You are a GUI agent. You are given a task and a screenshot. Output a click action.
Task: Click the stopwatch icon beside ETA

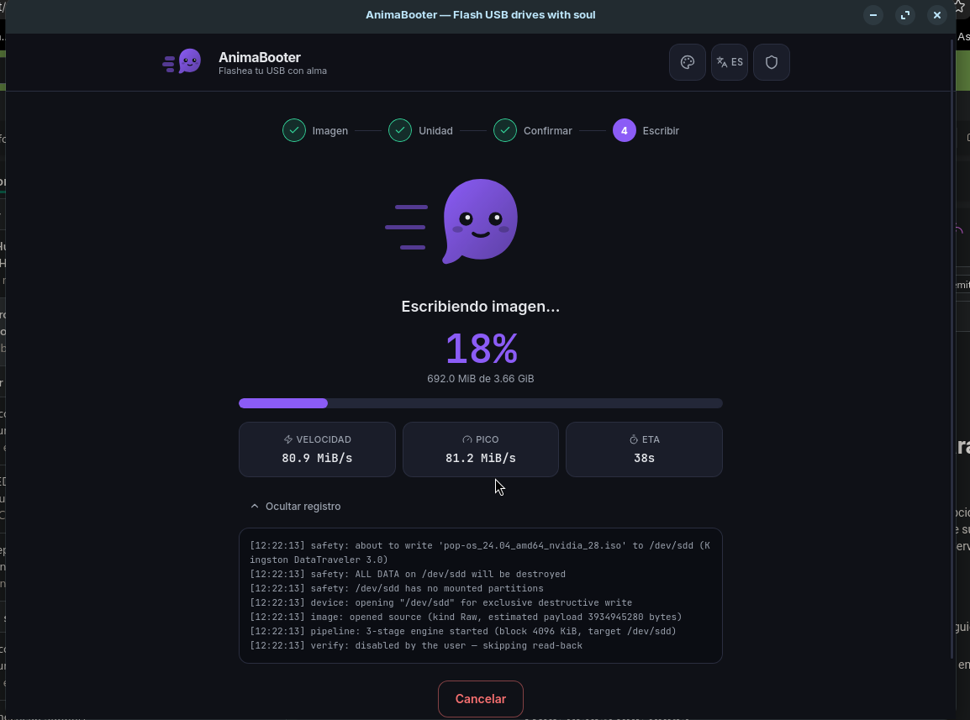(634, 439)
